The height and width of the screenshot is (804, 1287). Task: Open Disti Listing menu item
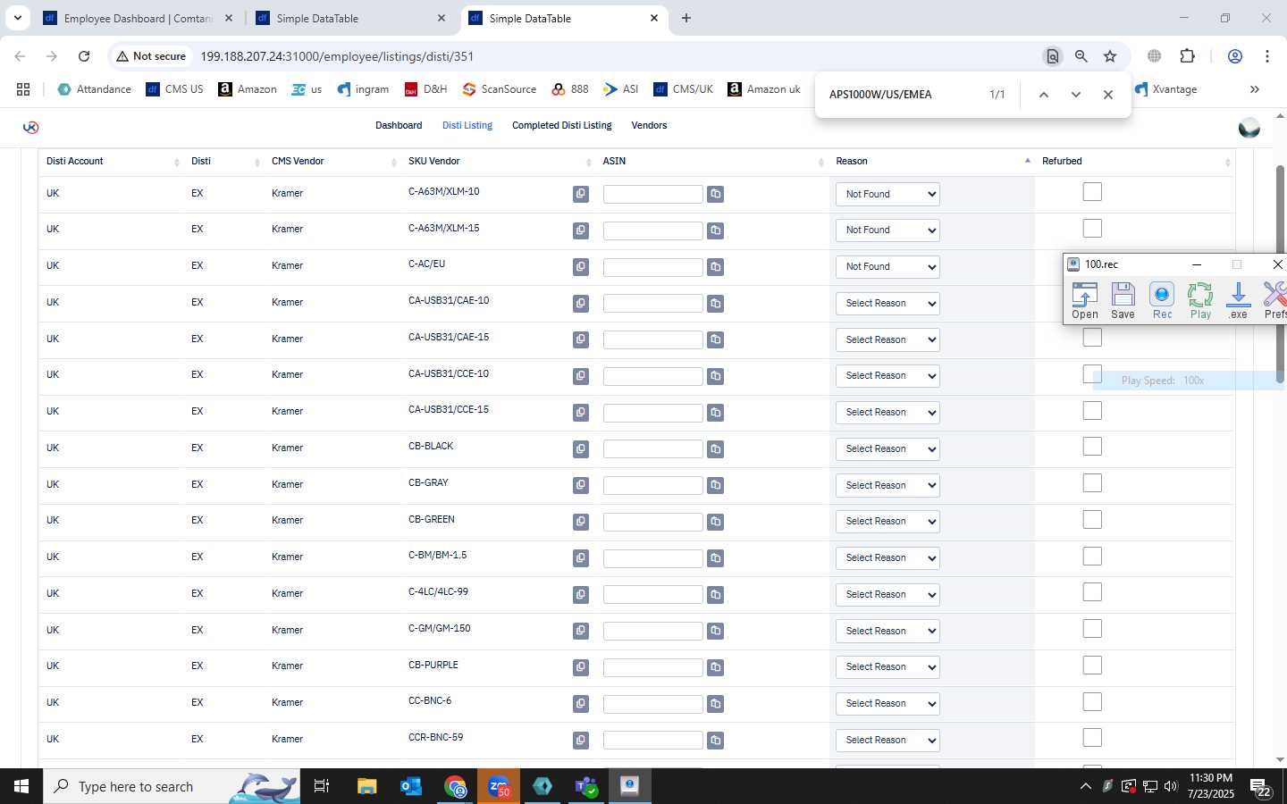click(x=467, y=126)
